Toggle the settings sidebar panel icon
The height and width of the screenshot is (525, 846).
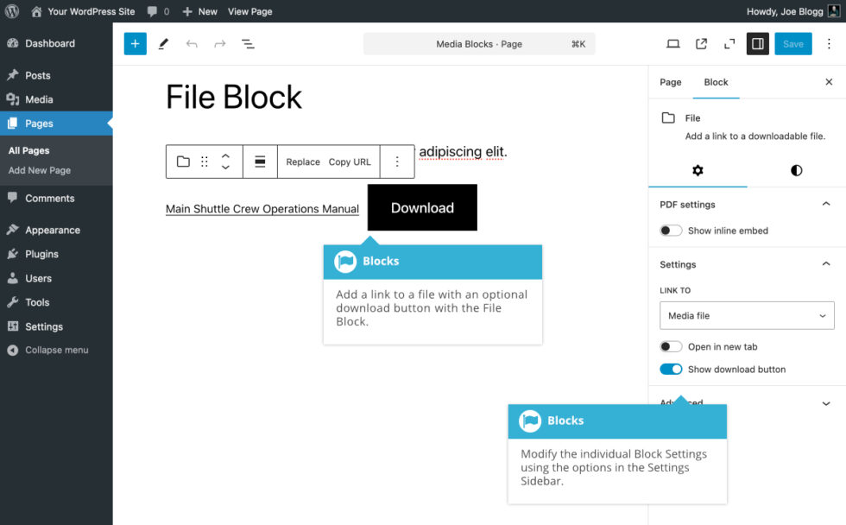coord(758,44)
